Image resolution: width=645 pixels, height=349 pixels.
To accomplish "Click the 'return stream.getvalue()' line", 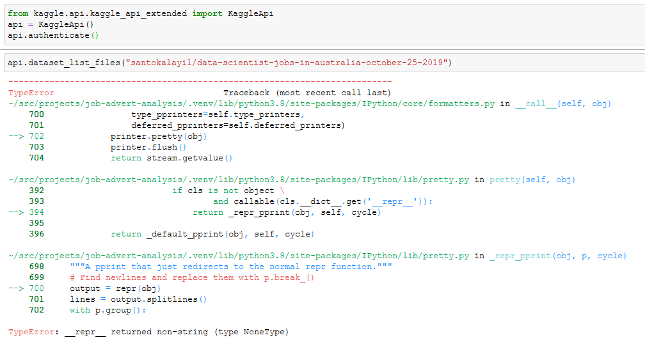I will point(171,158).
